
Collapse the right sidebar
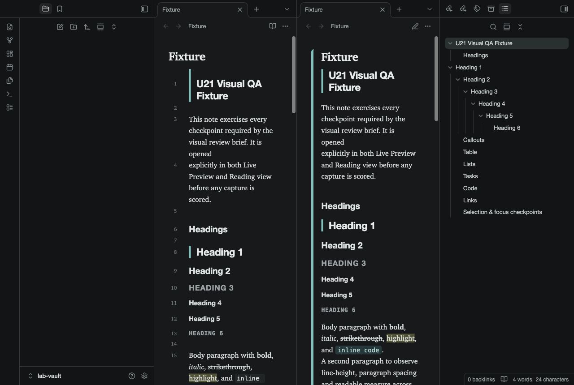point(564,9)
